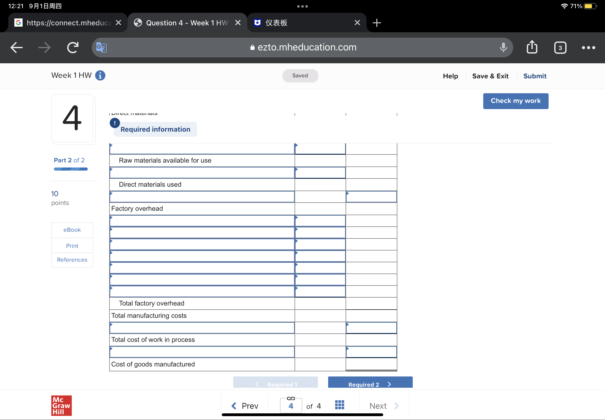Viewport: 605px width, 420px height.
Task: Open dropdown row below Direct materials used
Action: click(202, 197)
